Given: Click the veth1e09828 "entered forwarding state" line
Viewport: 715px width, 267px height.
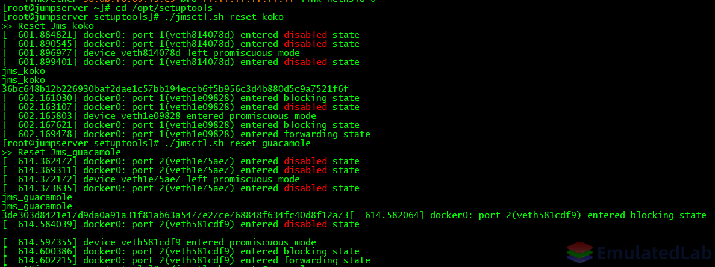Looking at the screenshot, I should point(186,134).
